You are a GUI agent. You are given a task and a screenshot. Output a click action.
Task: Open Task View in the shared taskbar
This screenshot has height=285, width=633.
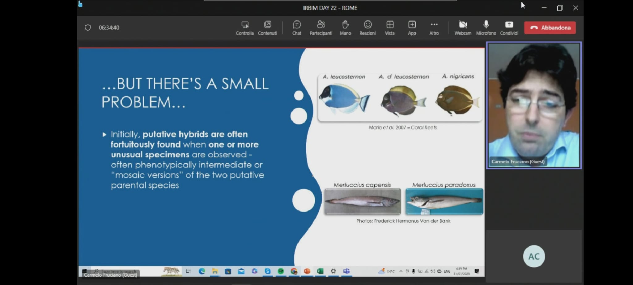tap(188, 271)
